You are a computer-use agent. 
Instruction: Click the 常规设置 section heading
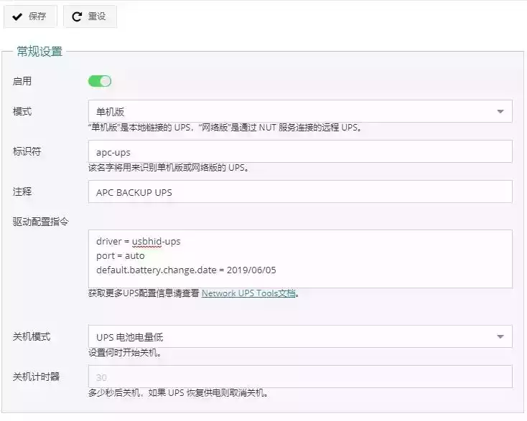(39, 51)
